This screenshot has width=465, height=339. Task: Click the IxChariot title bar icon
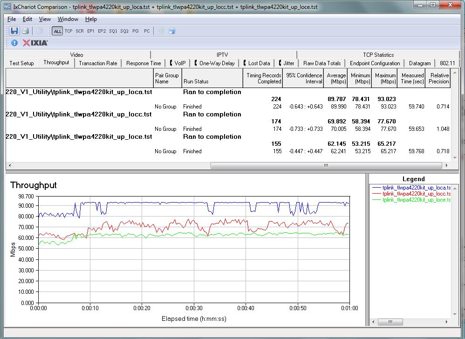[x=7, y=7]
